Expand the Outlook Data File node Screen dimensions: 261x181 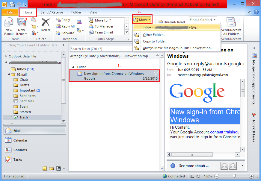[x=6, y=56]
